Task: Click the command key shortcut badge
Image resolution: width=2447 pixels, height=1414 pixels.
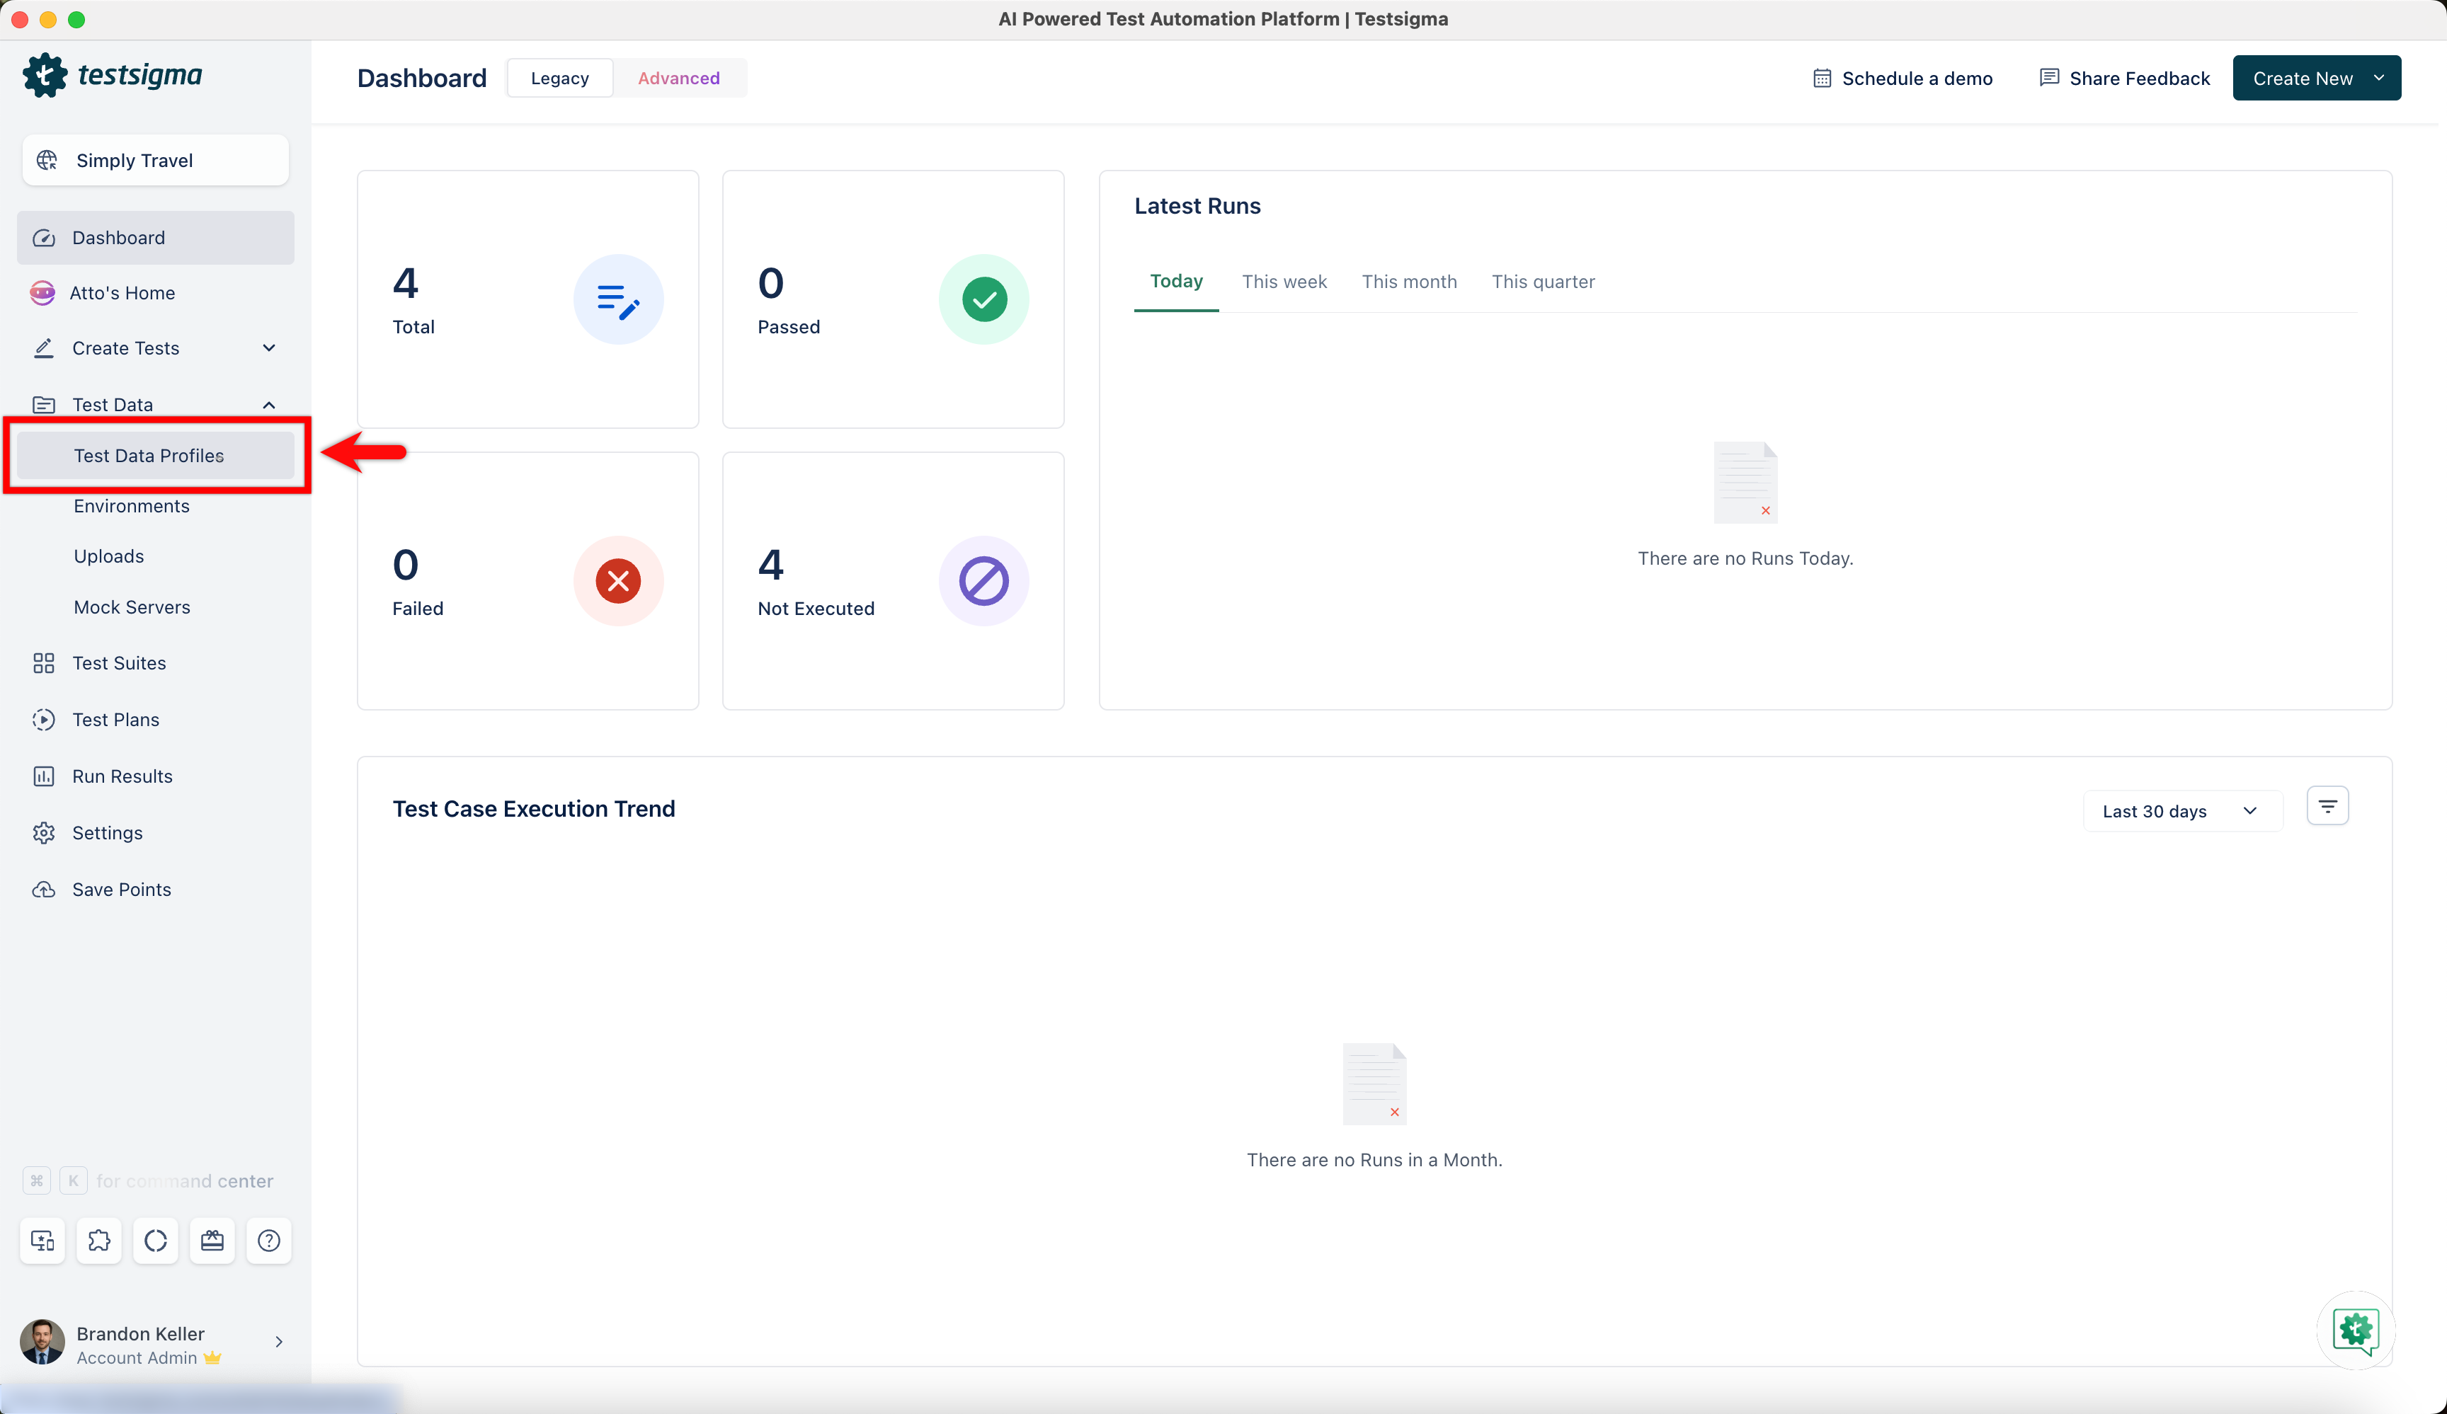Action: (x=37, y=1181)
